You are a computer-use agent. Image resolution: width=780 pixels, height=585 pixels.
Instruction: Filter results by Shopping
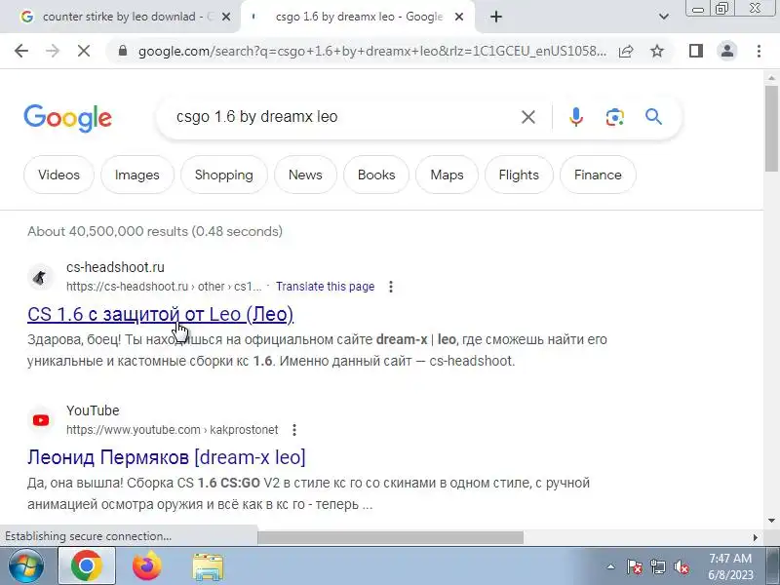224,175
